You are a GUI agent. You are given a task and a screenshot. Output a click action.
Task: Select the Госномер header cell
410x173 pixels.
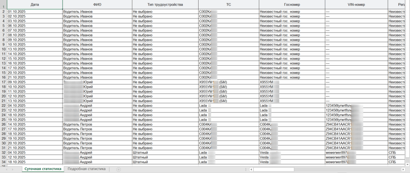pos(292,4)
